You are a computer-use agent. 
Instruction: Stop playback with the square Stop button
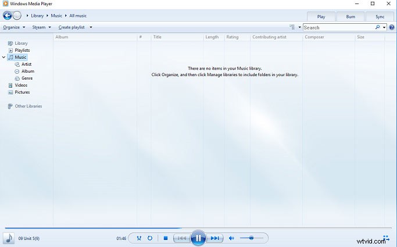click(x=166, y=238)
